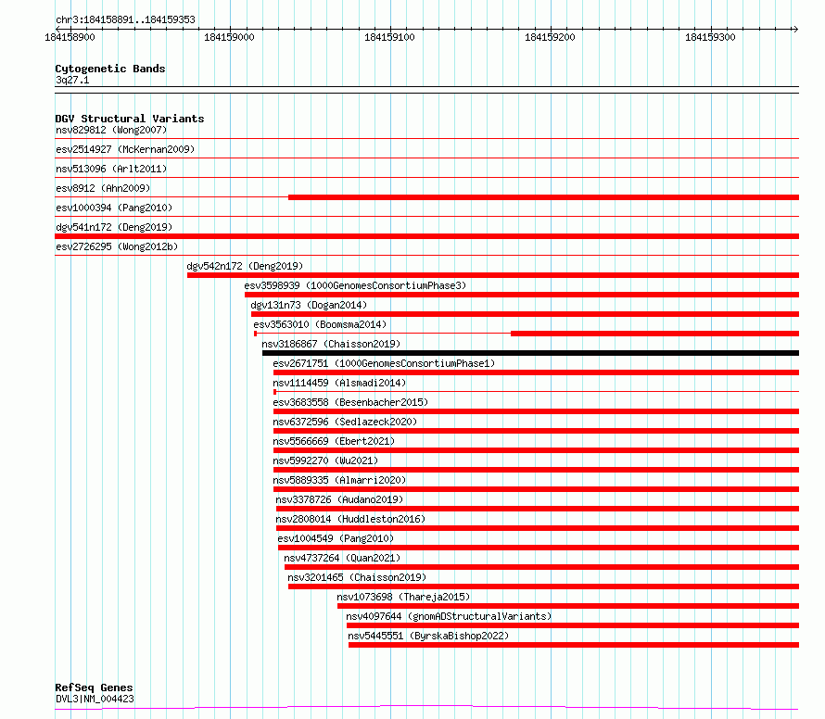The image size is (825, 719).
Task: Click the nsv3378726 (Audano2019) variant
Action: (339, 499)
